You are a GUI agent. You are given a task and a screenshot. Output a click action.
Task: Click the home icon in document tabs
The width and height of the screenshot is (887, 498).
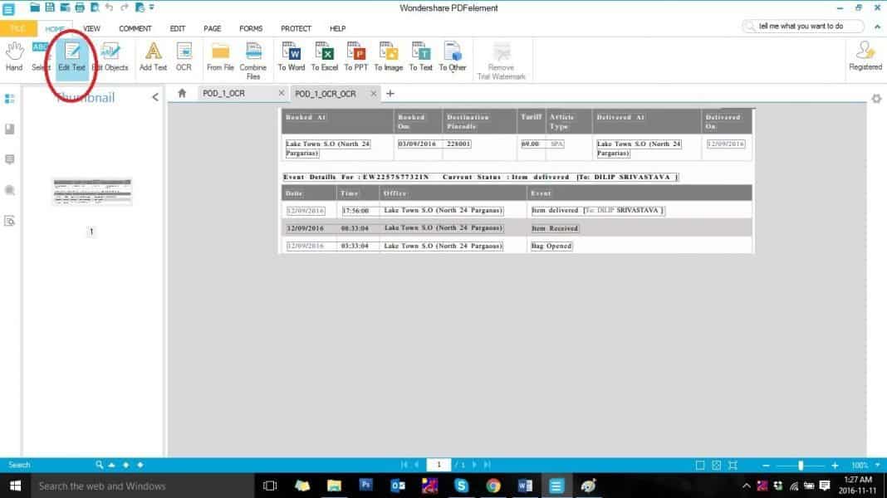[182, 93]
